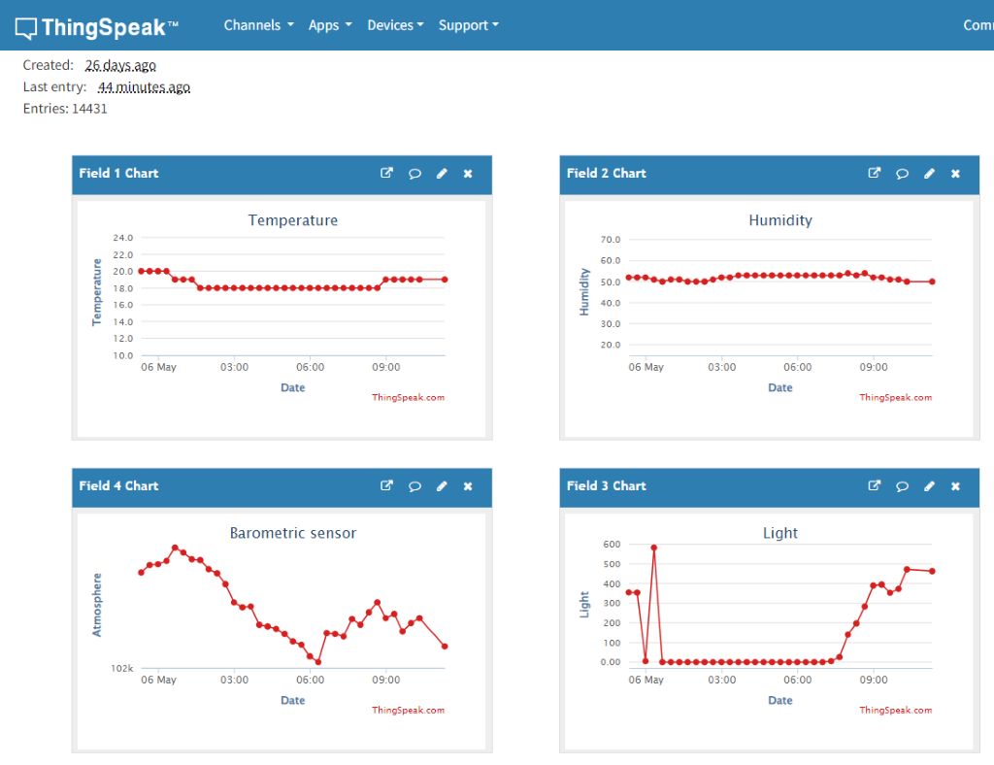Click the Temperature chart title
The height and width of the screenshot is (765, 994).
point(293,220)
